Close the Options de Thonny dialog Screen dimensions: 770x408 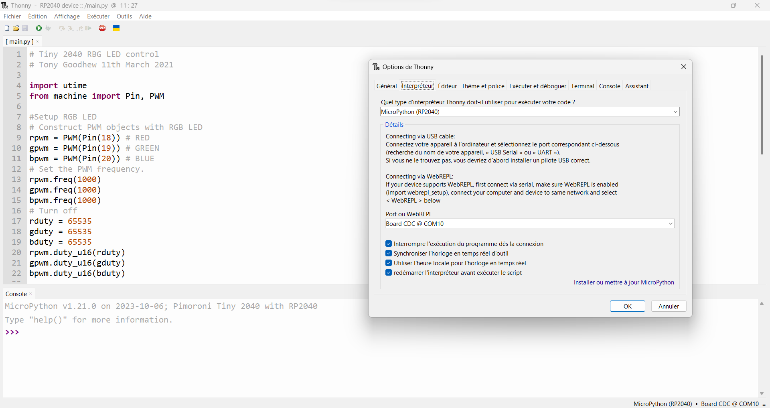coord(684,67)
